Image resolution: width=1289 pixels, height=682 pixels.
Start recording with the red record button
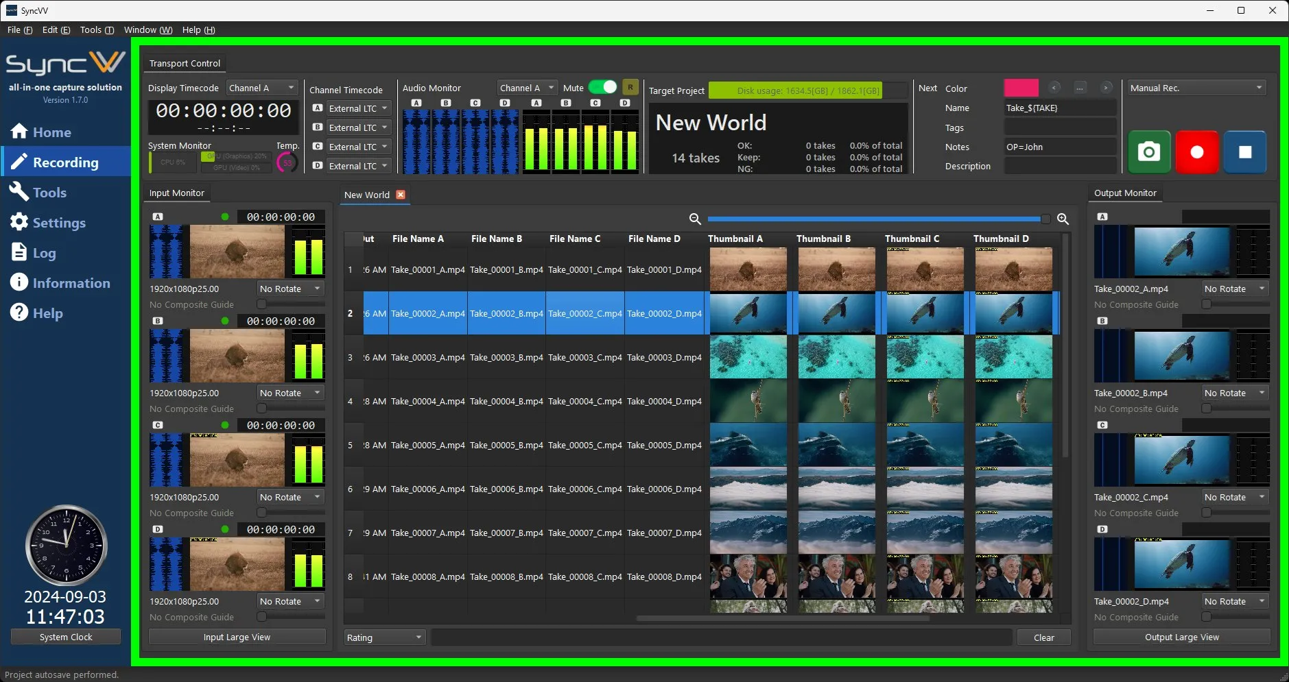1197,151
